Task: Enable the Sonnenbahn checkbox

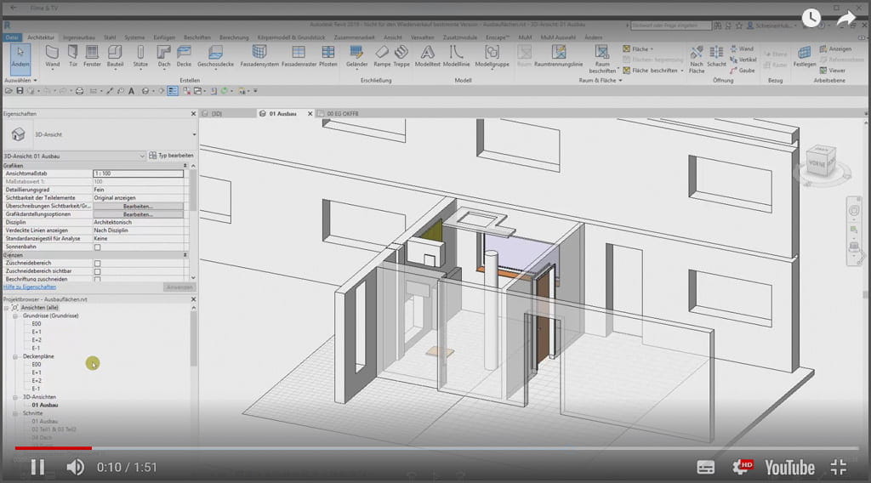Action: [x=97, y=247]
